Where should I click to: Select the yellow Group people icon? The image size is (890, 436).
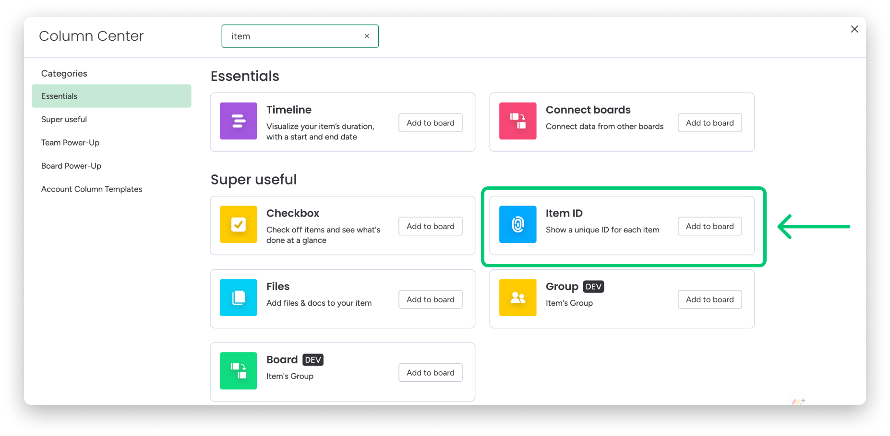[517, 298]
